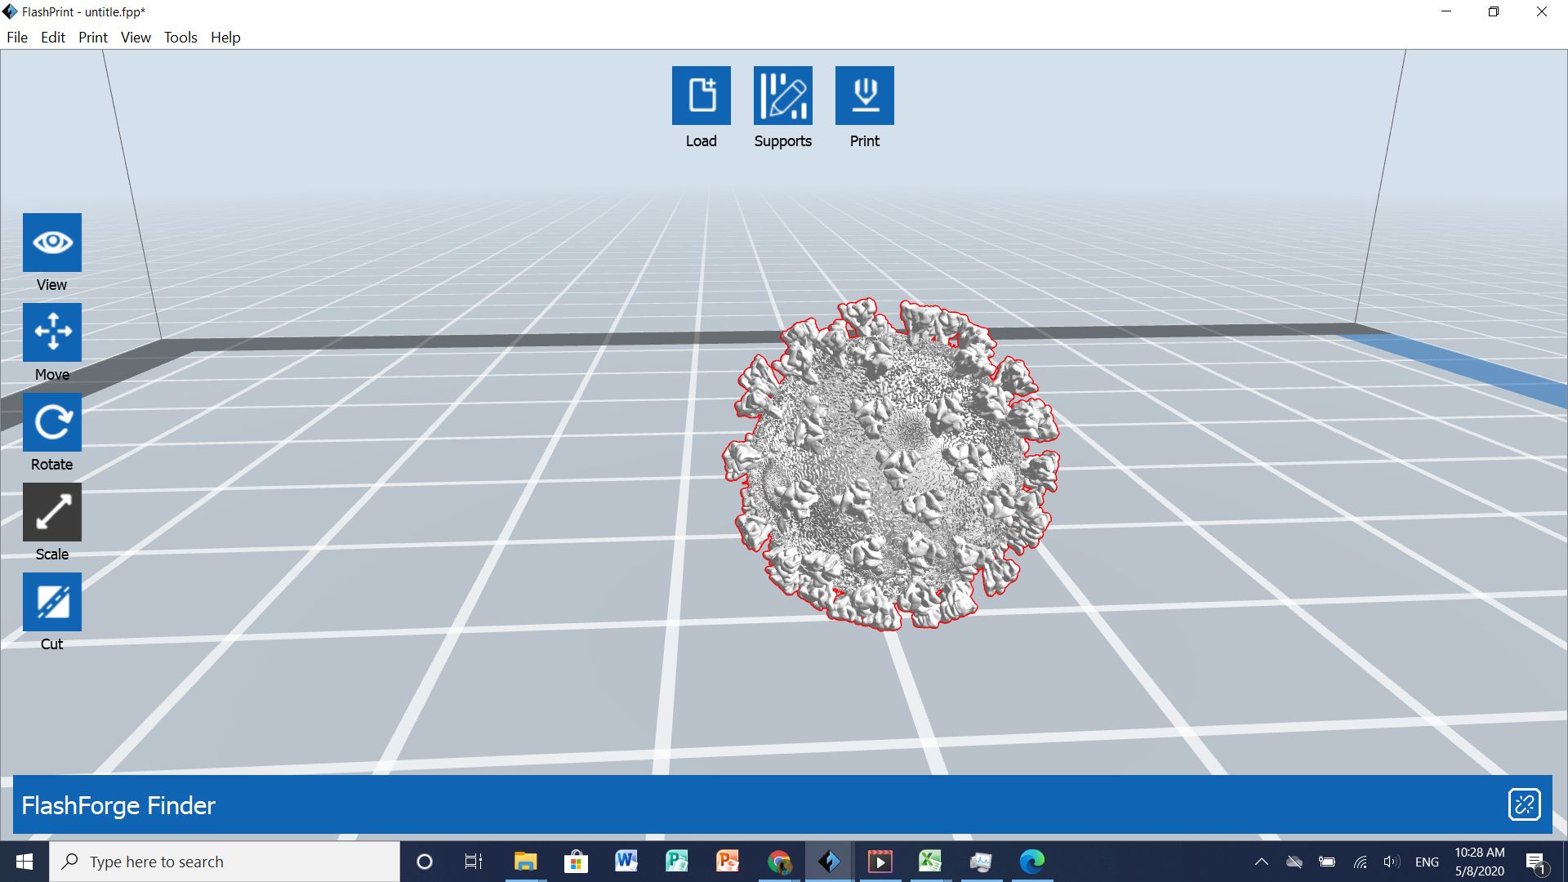Viewport: 1568px width, 882px height.
Task: Open the Supports tool
Action: click(782, 96)
